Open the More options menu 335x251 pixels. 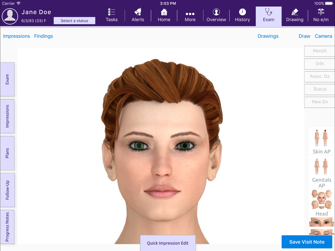pyautogui.click(x=190, y=15)
